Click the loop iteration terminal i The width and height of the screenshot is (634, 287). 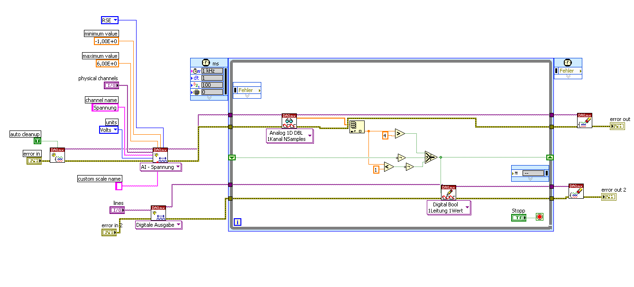click(x=238, y=222)
